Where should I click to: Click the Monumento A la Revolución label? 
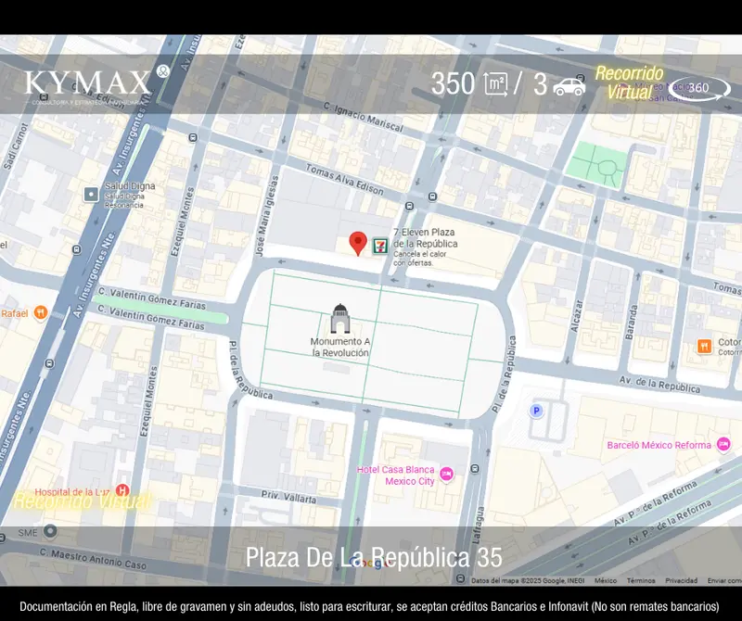point(340,348)
